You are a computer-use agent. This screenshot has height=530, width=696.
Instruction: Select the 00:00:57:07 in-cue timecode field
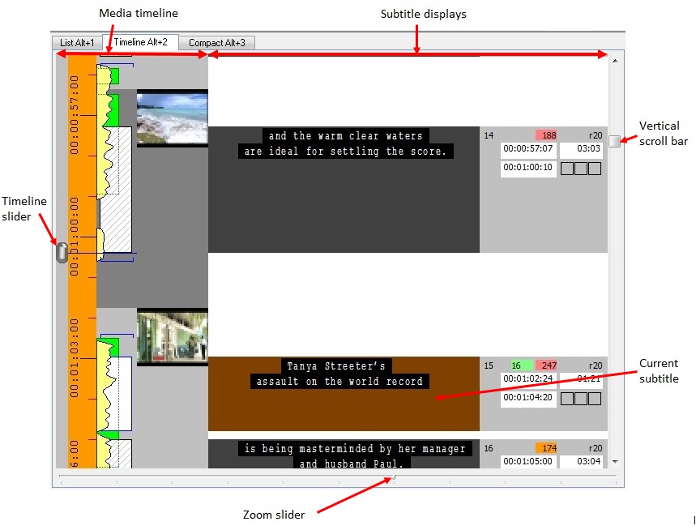[527, 149]
